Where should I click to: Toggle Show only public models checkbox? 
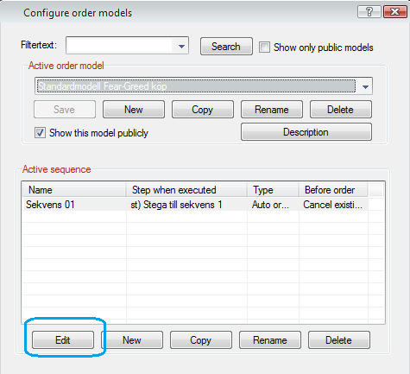(264, 47)
